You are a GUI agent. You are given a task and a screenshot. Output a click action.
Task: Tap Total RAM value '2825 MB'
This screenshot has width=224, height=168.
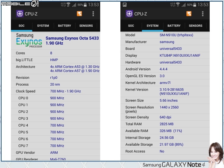click(x=166, y=124)
